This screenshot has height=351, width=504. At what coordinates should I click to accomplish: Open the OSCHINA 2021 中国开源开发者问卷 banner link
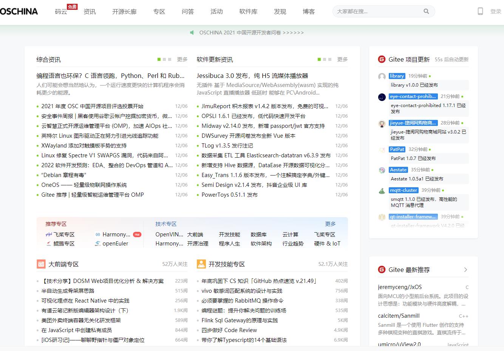tap(251, 33)
